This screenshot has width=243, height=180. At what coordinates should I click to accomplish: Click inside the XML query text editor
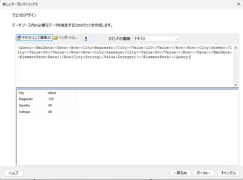coord(125,66)
